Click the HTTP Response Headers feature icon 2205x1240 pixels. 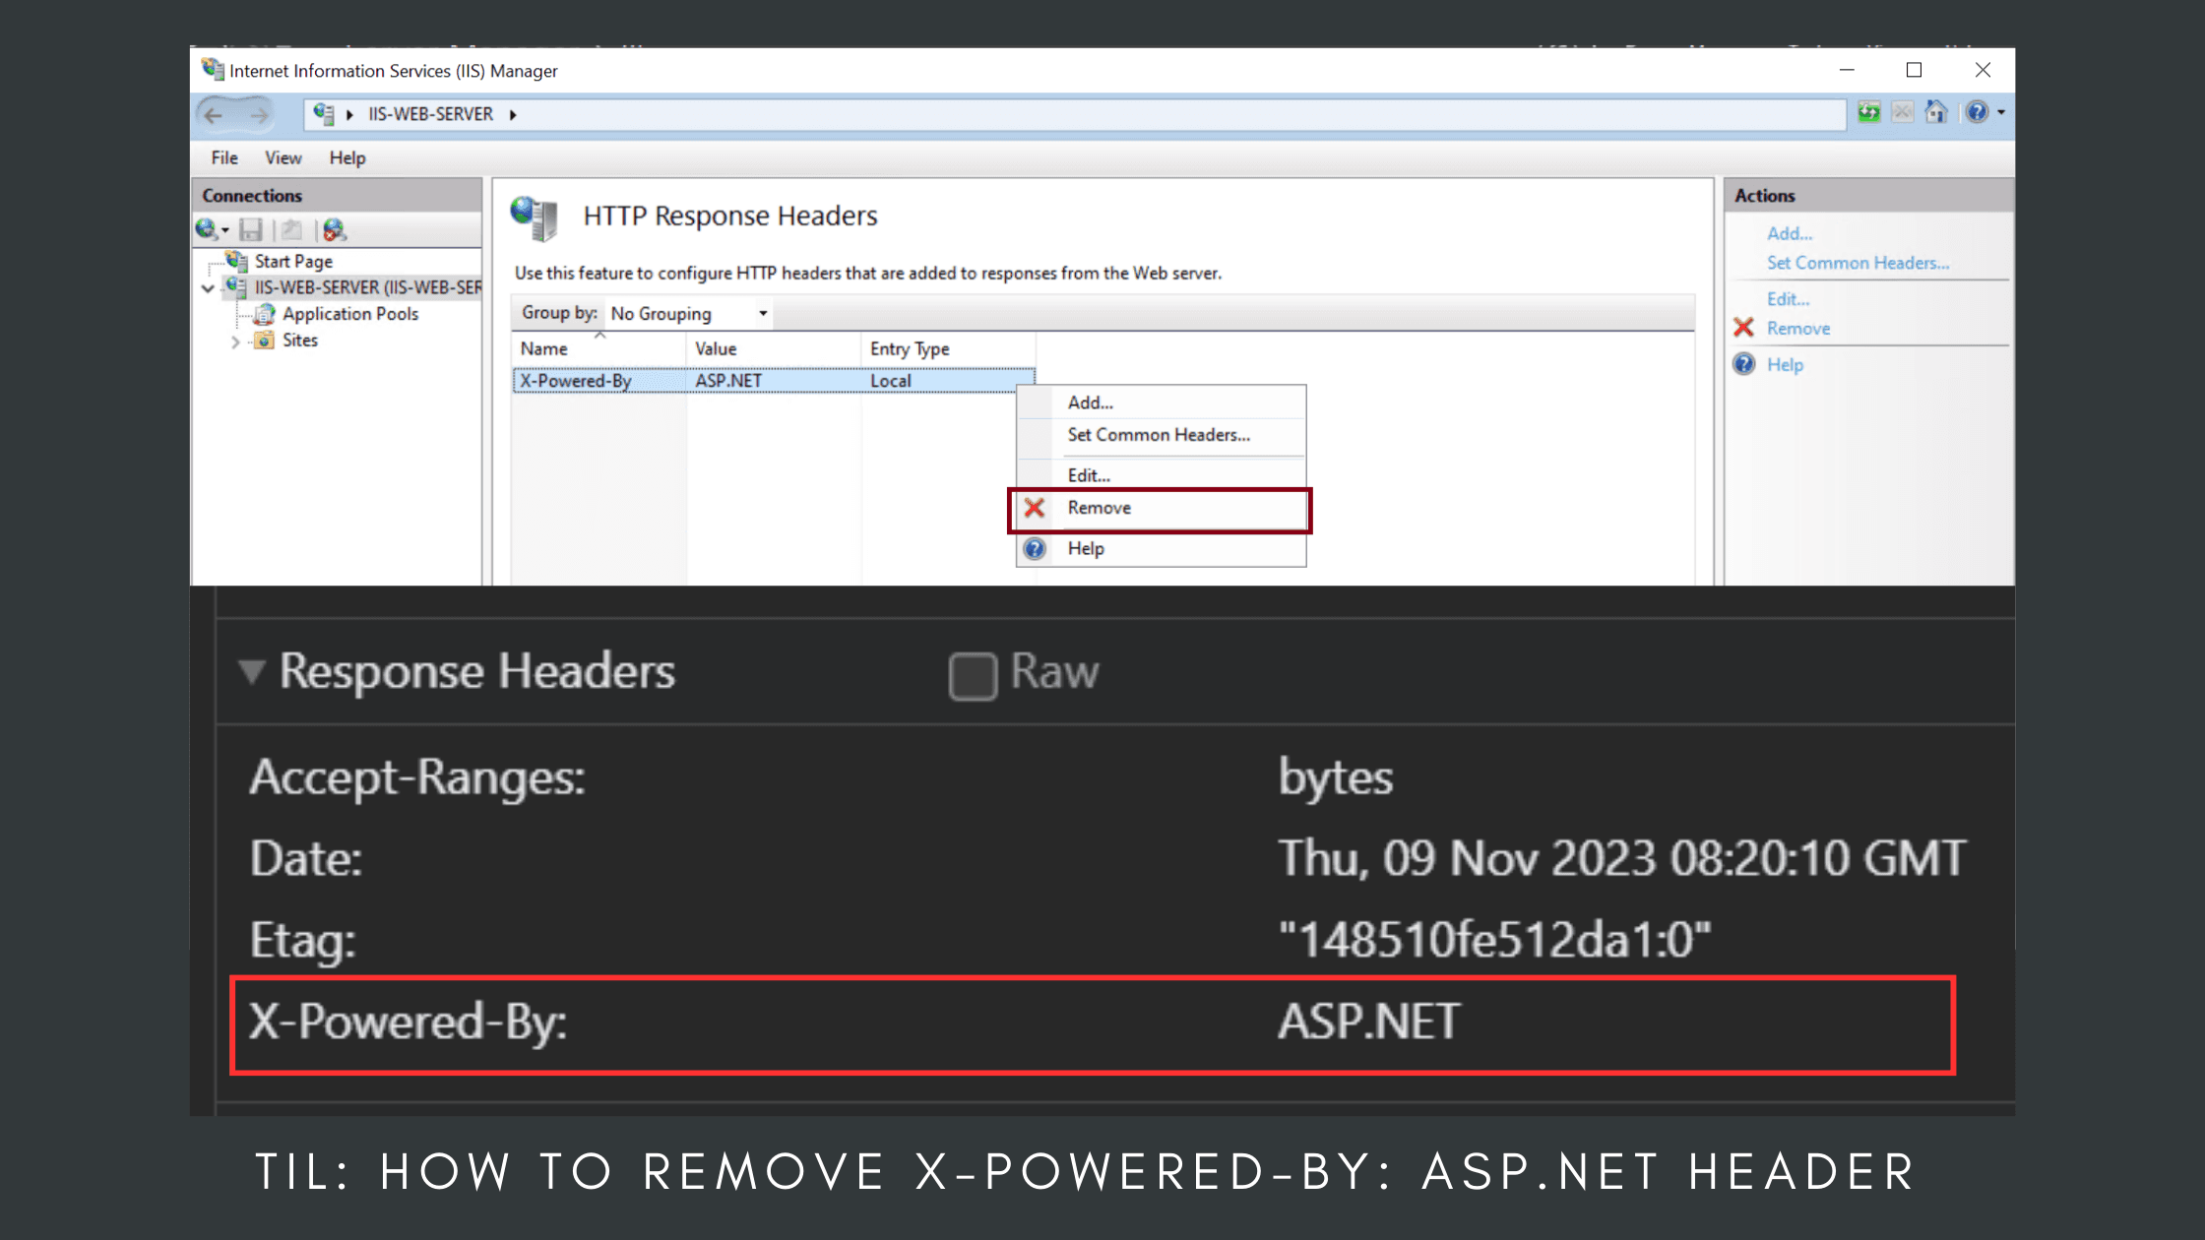coord(533,217)
